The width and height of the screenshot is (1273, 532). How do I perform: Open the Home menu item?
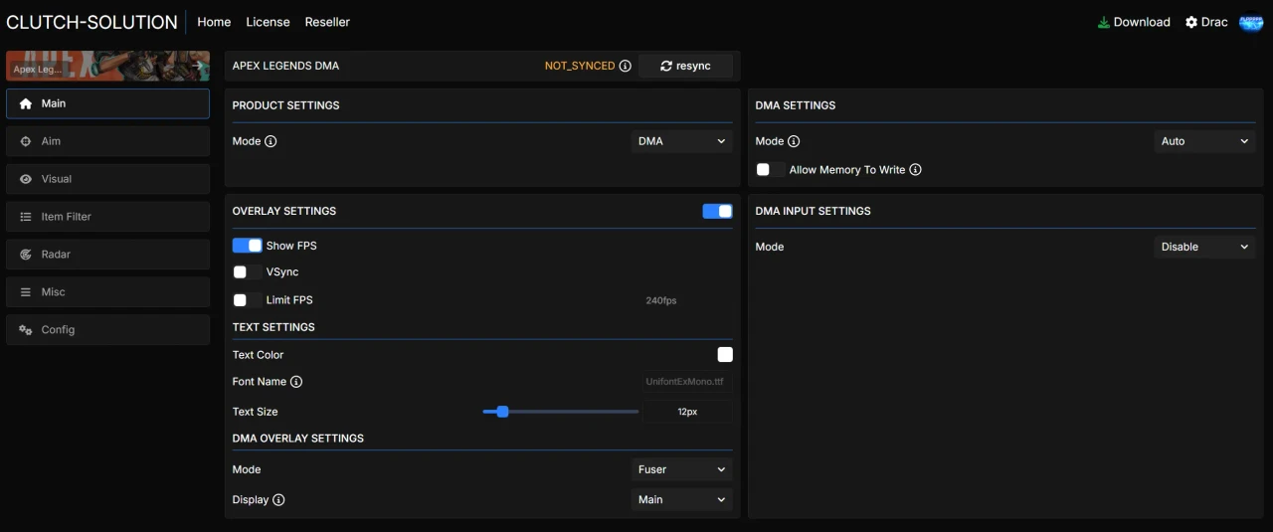click(x=214, y=22)
